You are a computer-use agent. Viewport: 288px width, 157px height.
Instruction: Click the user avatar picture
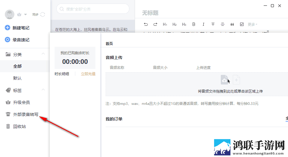10,14
